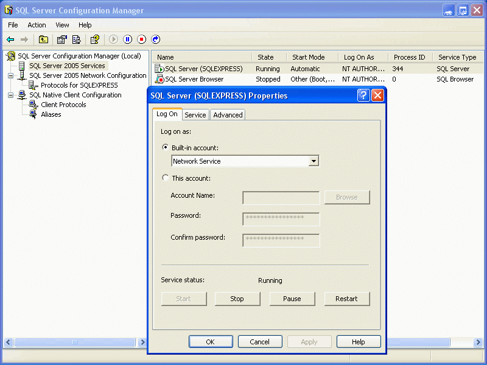Click the Up one level folder icon
The image size is (487, 365).
coord(43,40)
